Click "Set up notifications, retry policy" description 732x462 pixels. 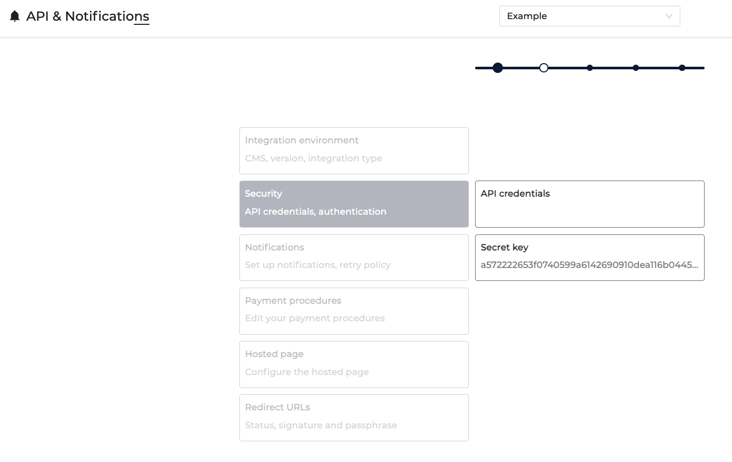coord(318,265)
